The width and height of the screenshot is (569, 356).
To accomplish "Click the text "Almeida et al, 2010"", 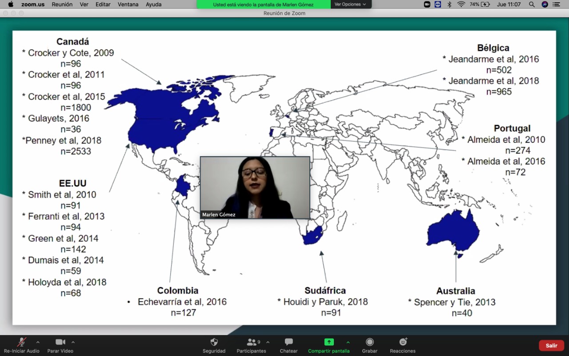I will (x=506, y=140).
